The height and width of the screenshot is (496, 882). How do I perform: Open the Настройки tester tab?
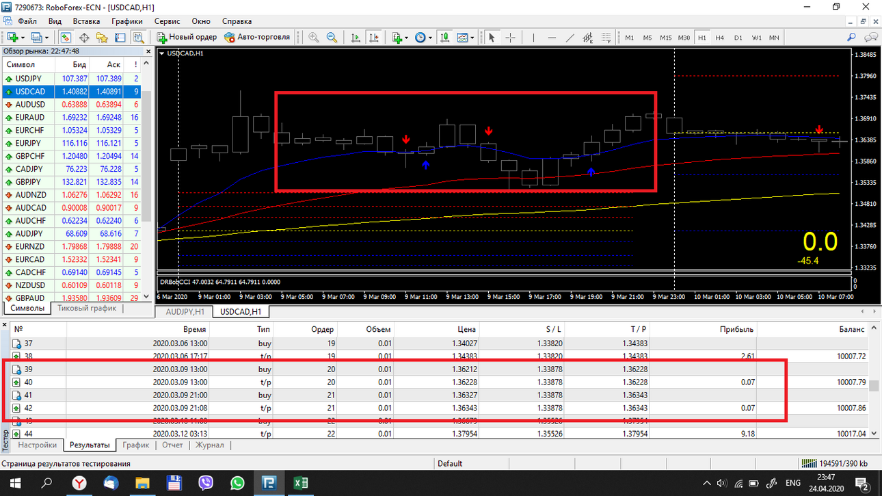(38, 445)
